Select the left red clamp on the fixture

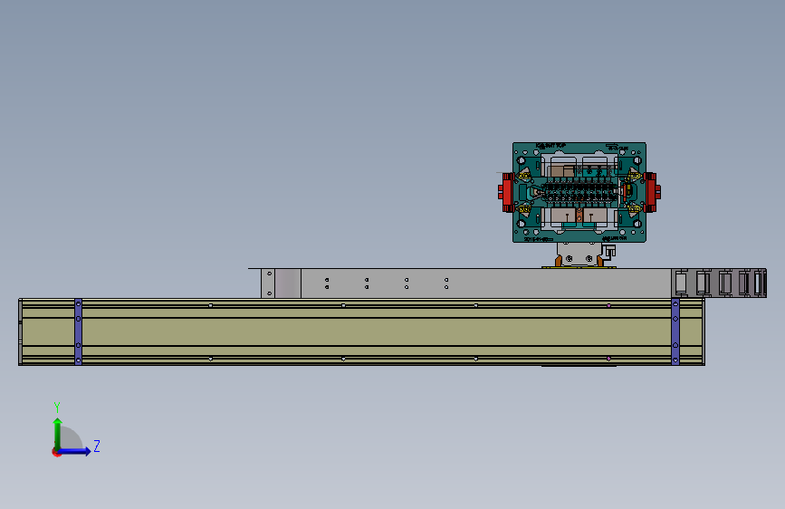coord(505,192)
